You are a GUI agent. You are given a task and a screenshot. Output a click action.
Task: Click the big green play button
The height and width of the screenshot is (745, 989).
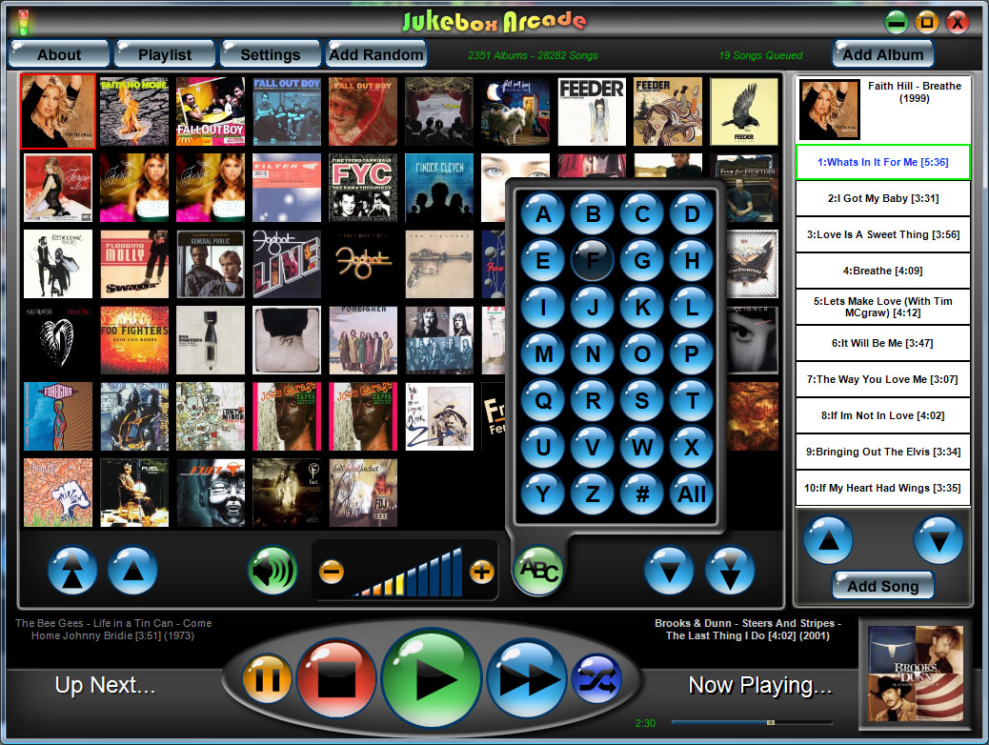pyautogui.click(x=431, y=678)
